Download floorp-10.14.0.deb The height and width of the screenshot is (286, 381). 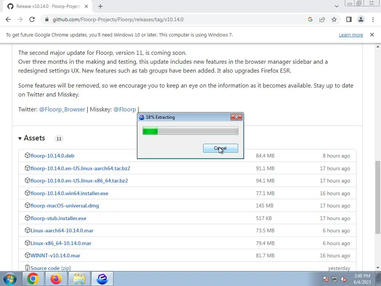(52, 156)
